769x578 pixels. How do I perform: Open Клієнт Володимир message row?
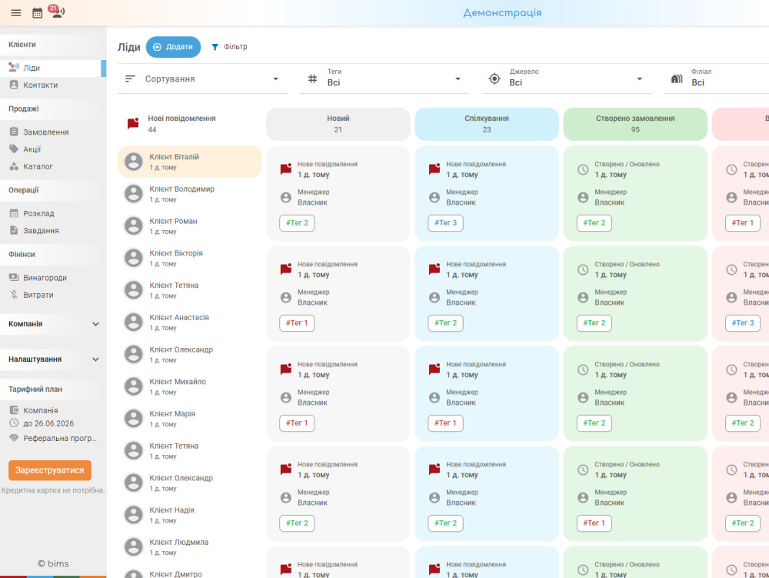pyautogui.click(x=189, y=194)
